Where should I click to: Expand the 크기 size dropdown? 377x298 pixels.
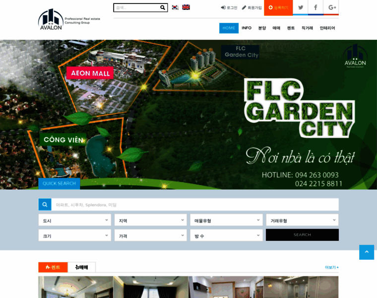click(75, 235)
